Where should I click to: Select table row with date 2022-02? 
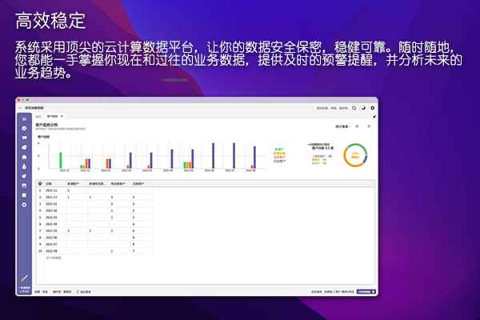95,210
